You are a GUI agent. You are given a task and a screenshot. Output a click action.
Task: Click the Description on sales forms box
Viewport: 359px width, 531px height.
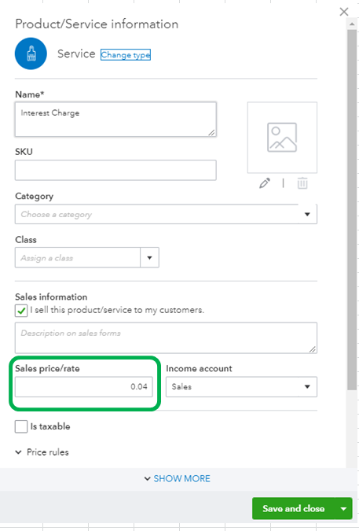(x=166, y=337)
